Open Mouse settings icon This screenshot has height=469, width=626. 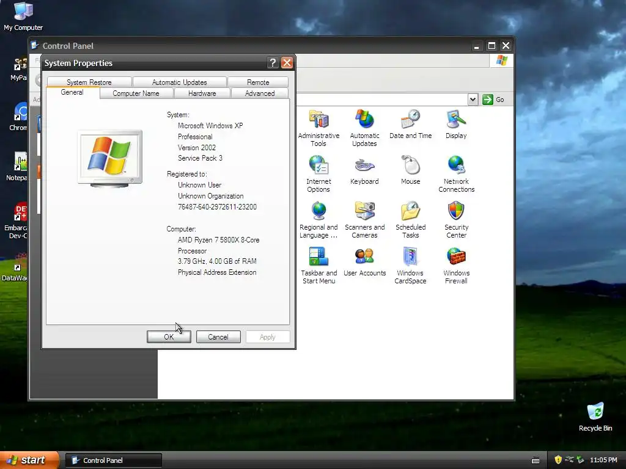tap(410, 170)
